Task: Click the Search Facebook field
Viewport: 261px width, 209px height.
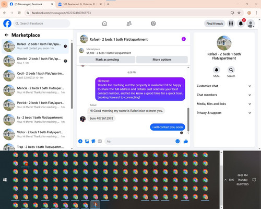Action: pos(42,24)
